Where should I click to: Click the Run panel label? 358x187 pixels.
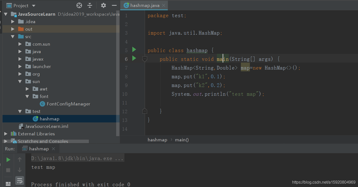pos(10,149)
